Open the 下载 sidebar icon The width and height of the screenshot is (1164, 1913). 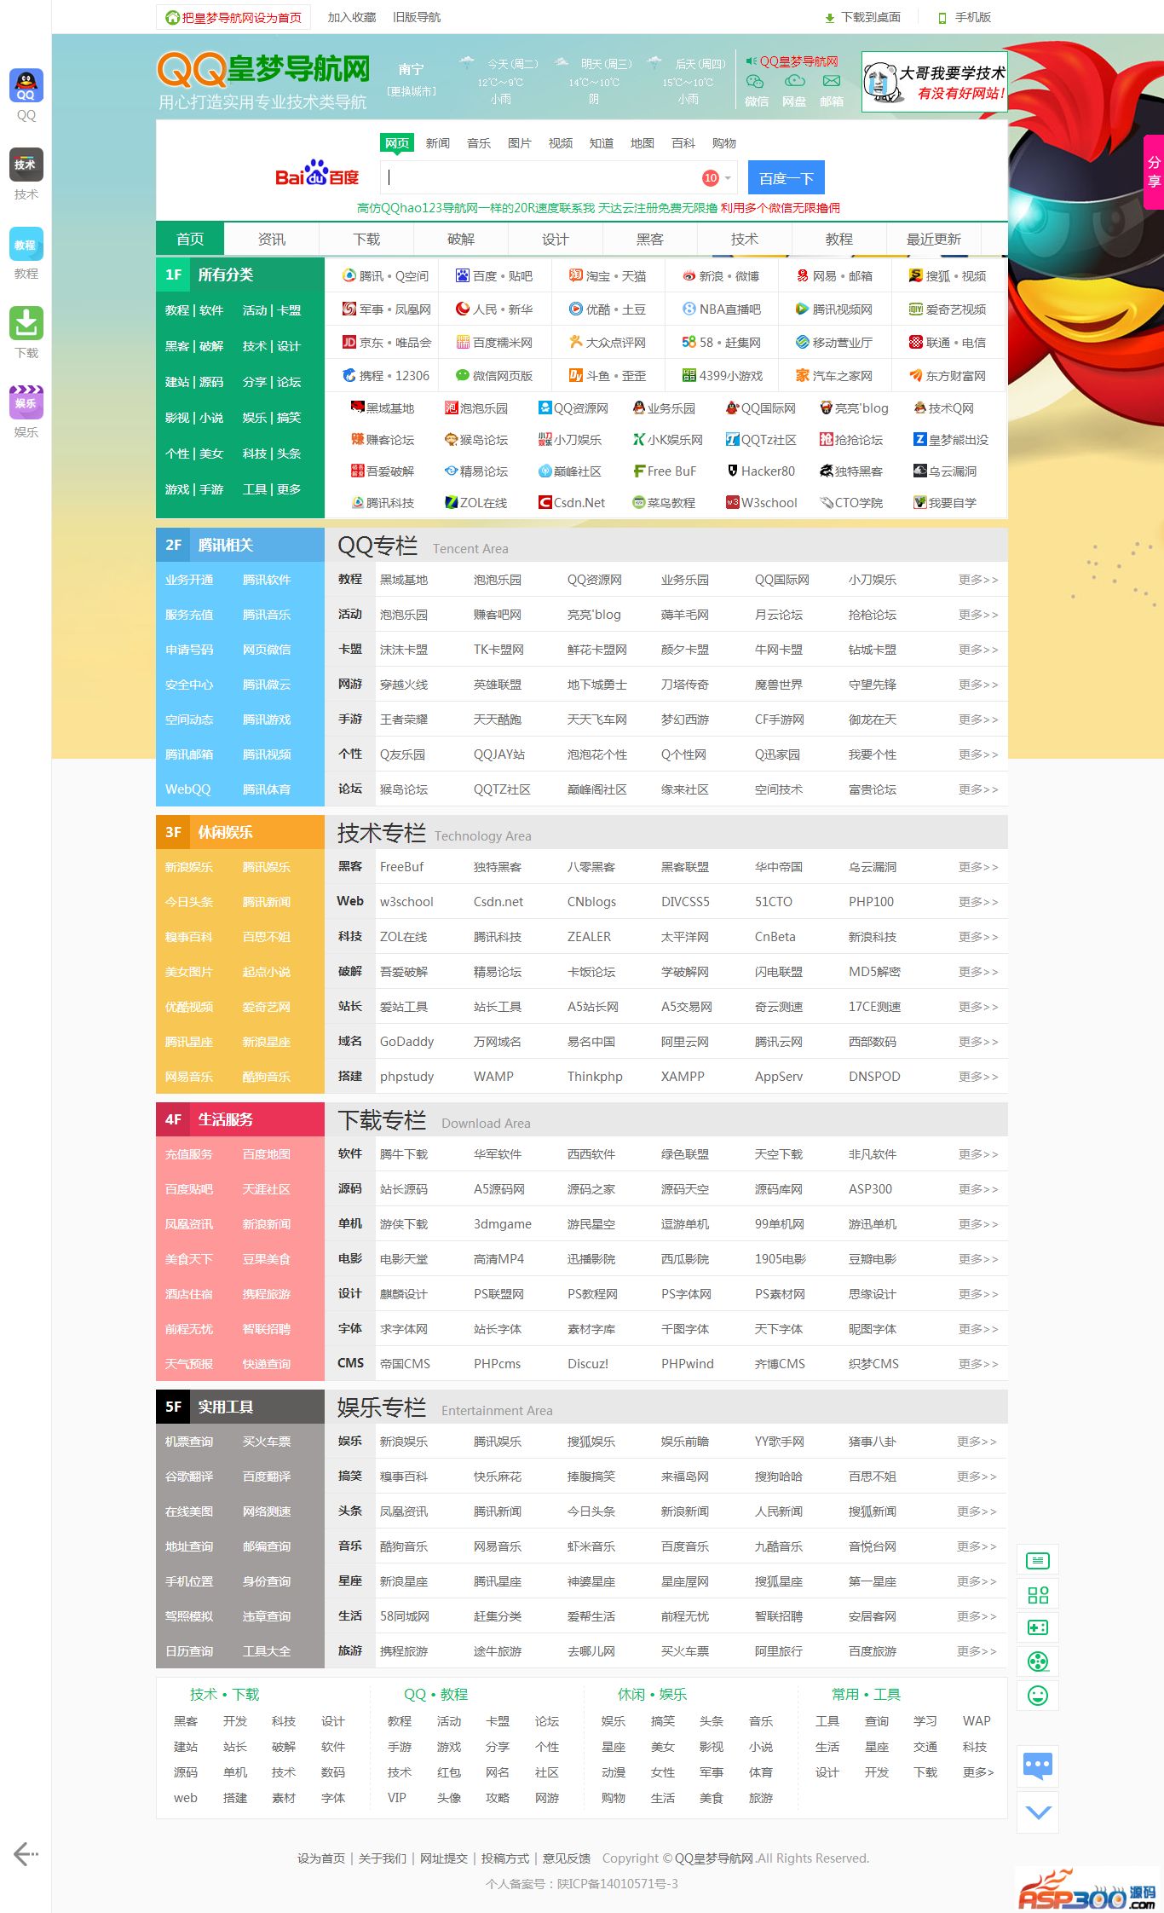(26, 323)
